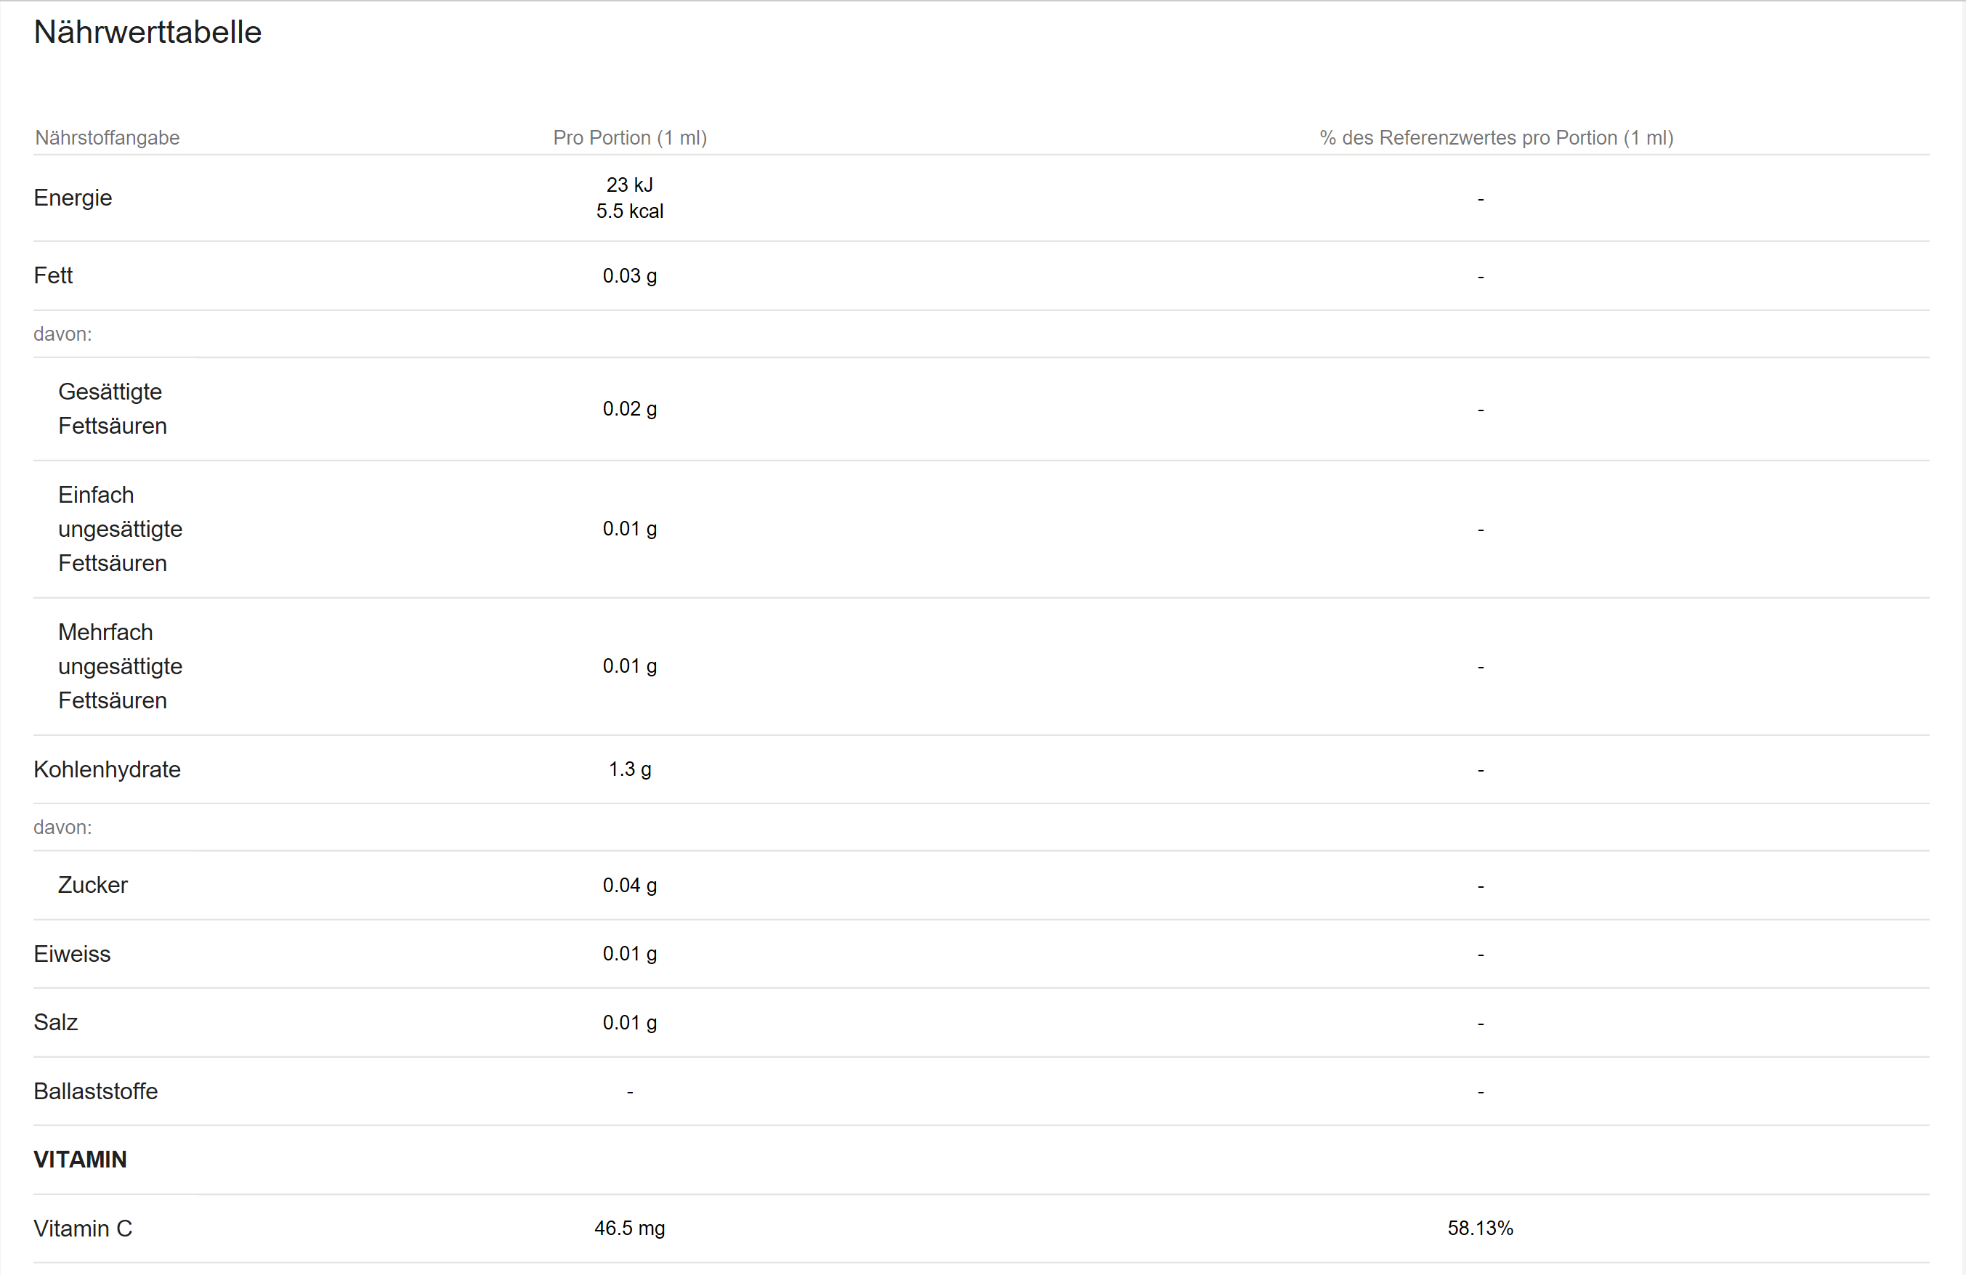Viewport: 1966px width, 1275px height.
Task: Click the 1.3 g carbohydrate value
Action: click(629, 769)
